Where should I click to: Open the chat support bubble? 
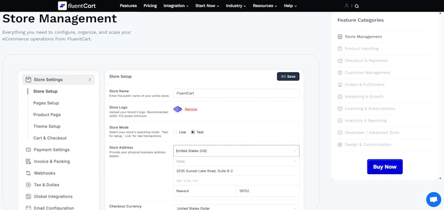point(433,200)
